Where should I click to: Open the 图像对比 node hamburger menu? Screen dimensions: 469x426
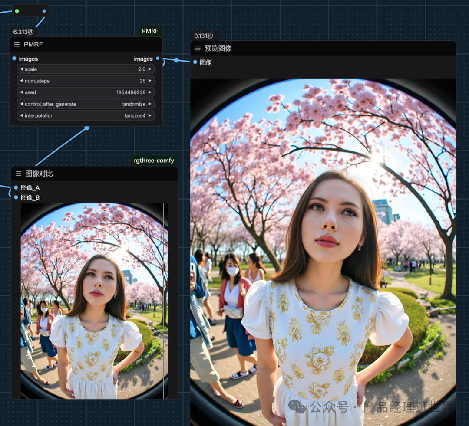(x=19, y=174)
